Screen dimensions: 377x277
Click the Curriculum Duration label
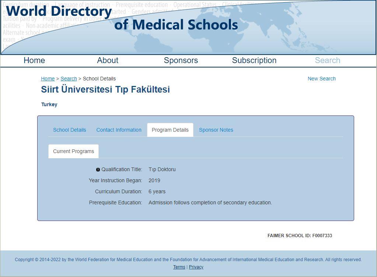coord(119,191)
